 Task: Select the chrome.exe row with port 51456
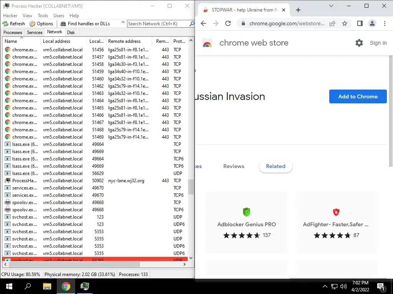[x=95, y=50]
